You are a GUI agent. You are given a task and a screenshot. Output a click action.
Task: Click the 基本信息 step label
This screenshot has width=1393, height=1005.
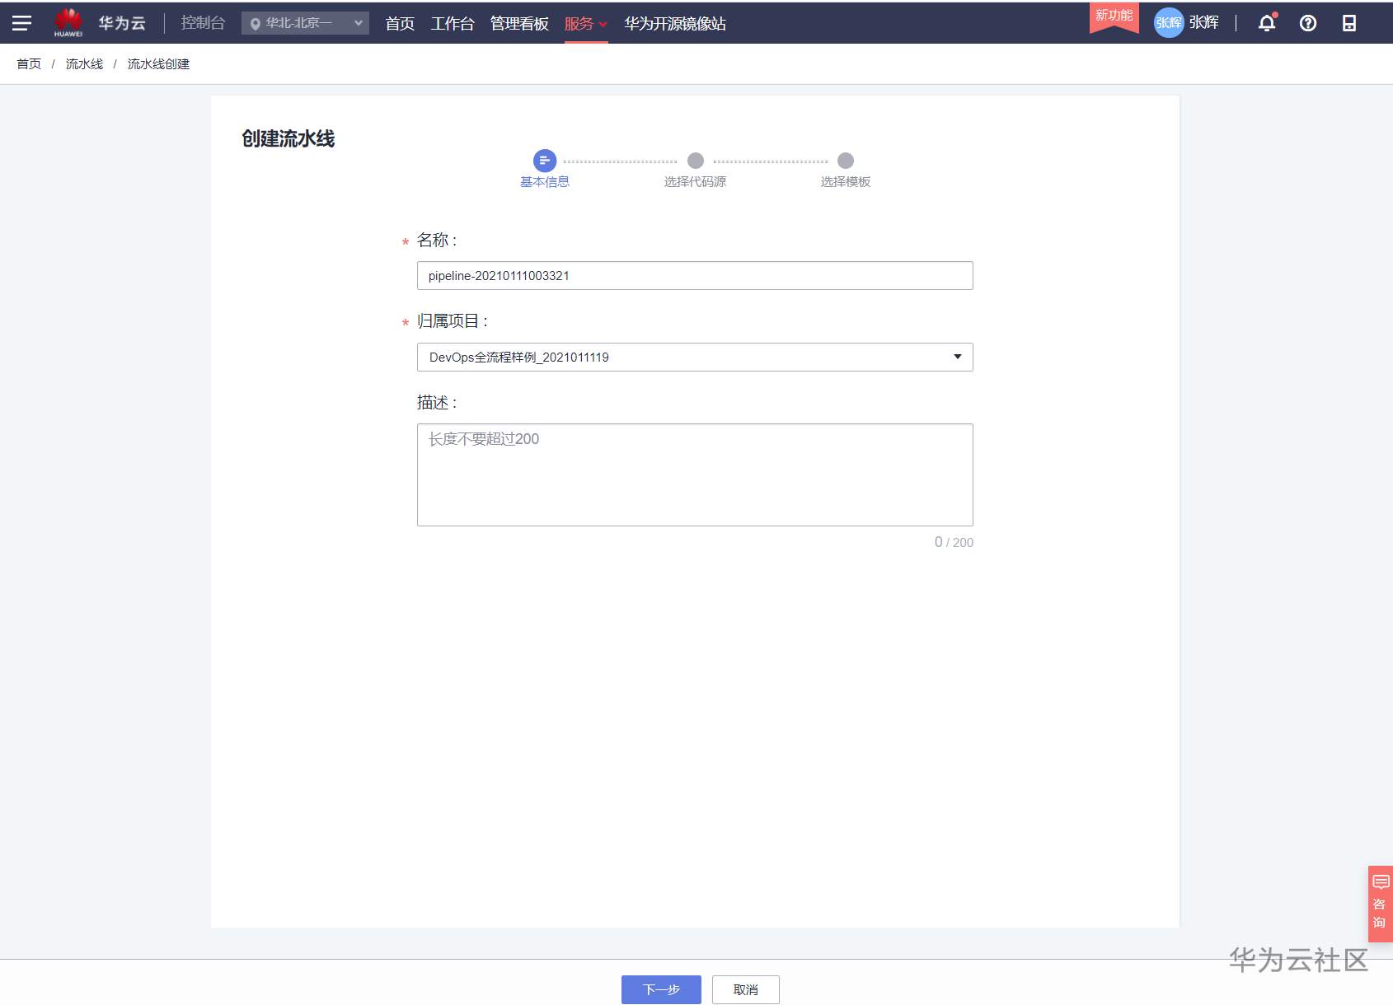pos(545,182)
